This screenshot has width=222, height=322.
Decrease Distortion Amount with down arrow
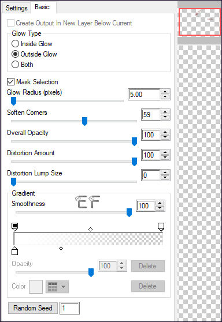point(165,158)
